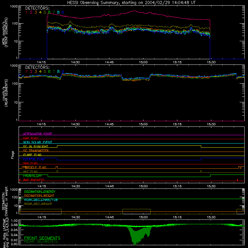Click the 14:30 tick label under rear segments plot

point(75,124)
